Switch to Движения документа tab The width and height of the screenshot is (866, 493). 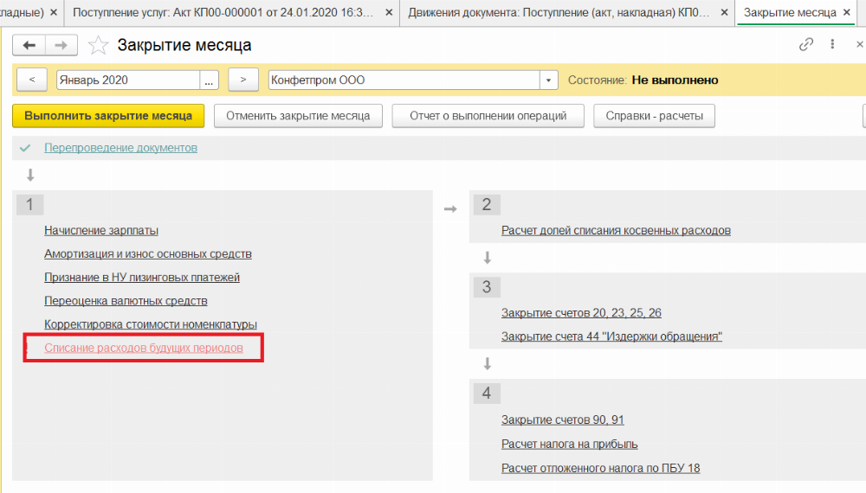[x=559, y=13]
